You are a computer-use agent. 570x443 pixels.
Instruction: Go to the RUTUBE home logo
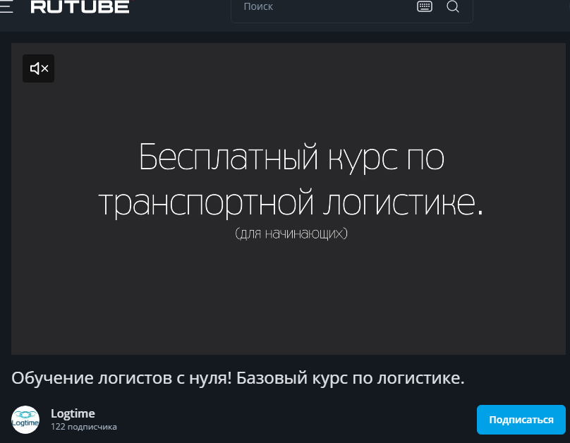pos(80,6)
